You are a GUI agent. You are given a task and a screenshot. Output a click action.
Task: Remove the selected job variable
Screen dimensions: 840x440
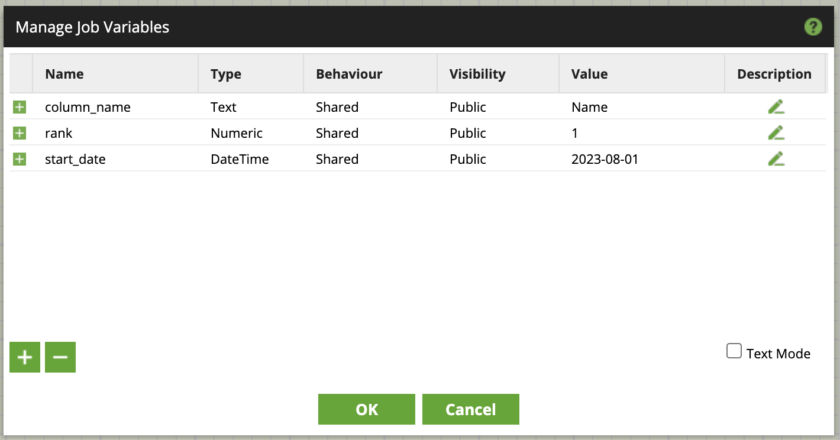(60, 357)
